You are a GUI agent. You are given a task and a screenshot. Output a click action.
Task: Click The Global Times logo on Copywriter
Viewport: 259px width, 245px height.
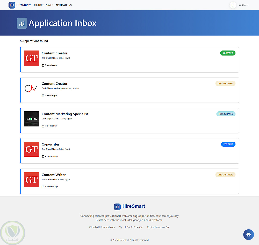click(32, 149)
